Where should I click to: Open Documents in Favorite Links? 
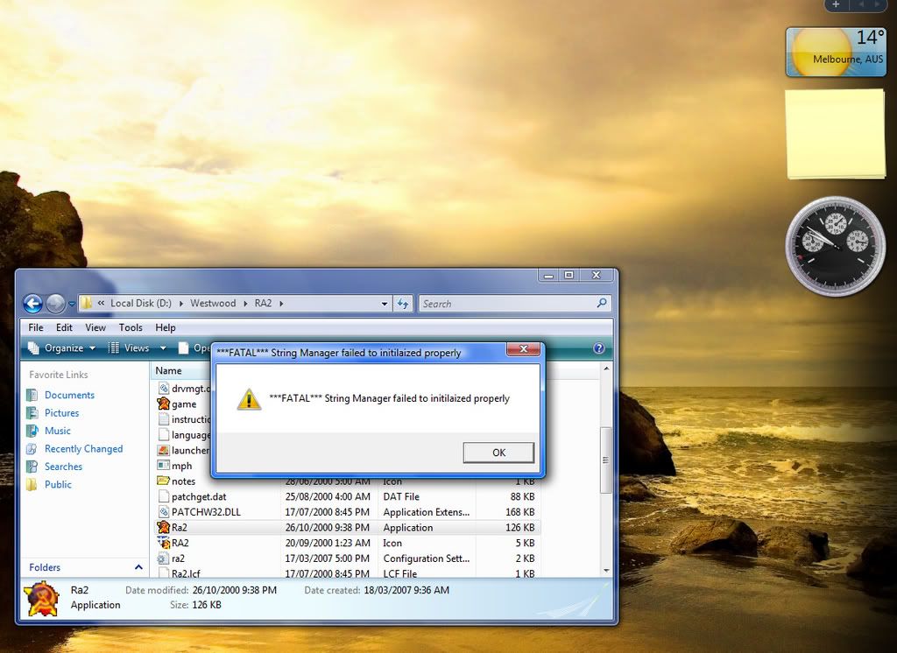point(69,395)
